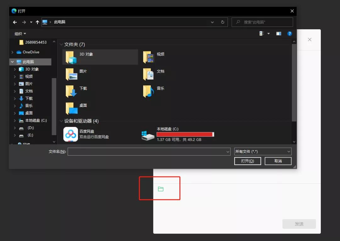This screenshot has width=340, height=241.
Task: Select the 桌面 folder icon
Action: 71,108
